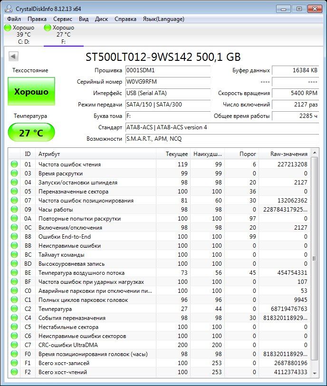Screen dimensions: 327x386
Task: Click the rotation speed field 5400 RPM
Action: [x=295, y=93]
